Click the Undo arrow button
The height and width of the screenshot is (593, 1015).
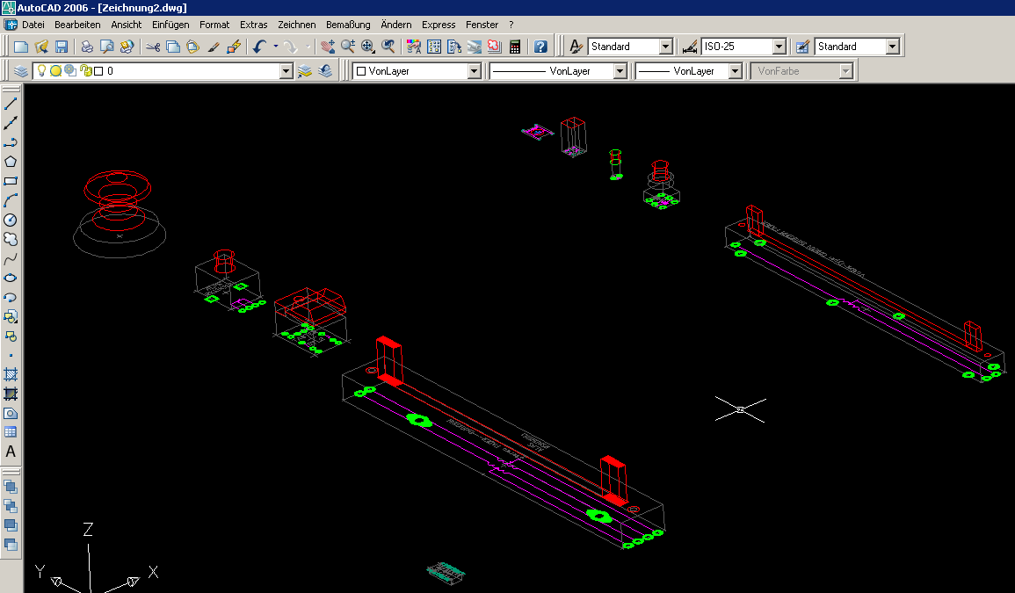click(259, 47)
